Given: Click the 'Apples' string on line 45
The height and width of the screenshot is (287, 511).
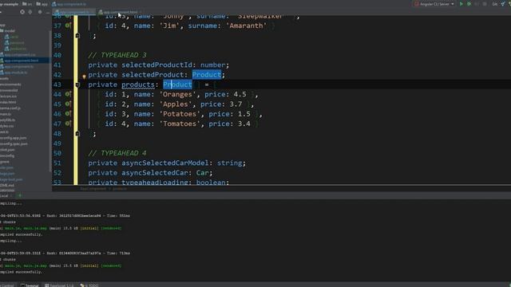Looking at the screenshot, I should pyautogui.click(x=176, y=104).
